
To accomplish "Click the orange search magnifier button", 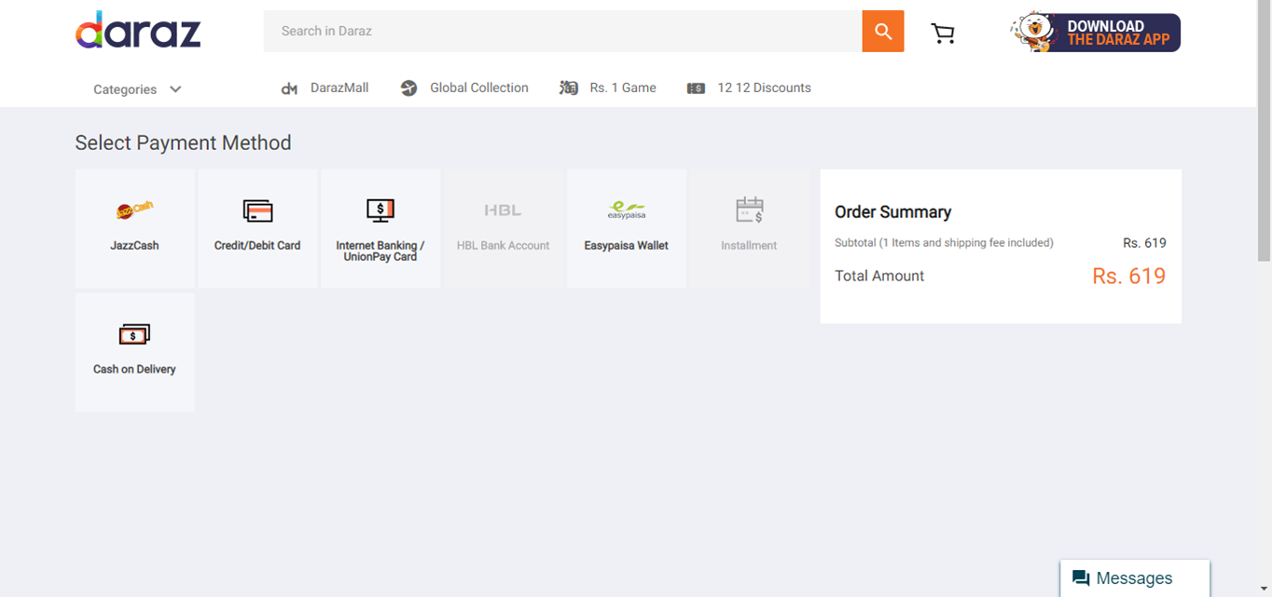I will point(883,32).
